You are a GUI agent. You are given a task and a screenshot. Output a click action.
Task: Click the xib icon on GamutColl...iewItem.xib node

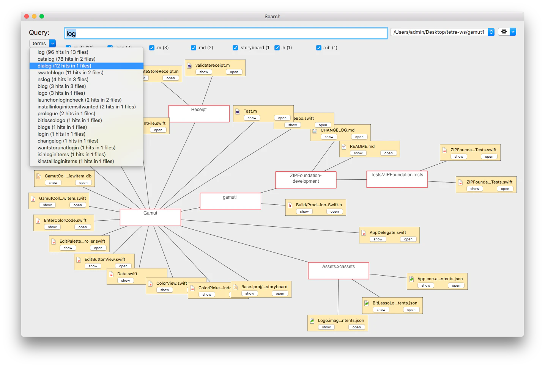coord(38,176)
